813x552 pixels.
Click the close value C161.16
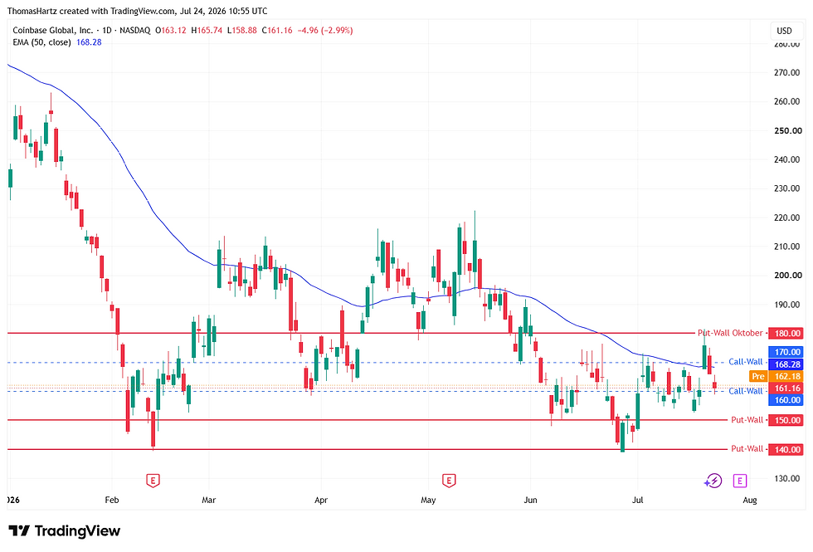[x=277, y=31]
